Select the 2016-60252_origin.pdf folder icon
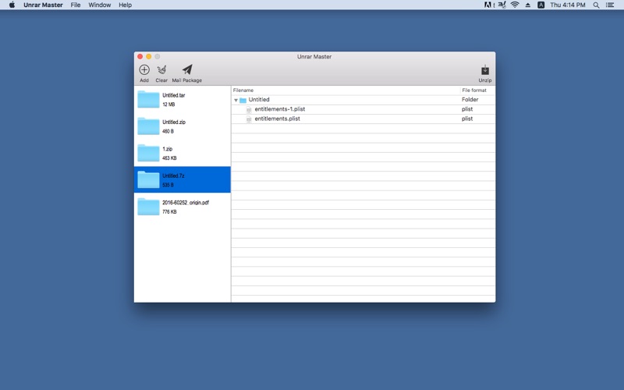Screen dimensions: 624x390 click(x=148, y=207)
